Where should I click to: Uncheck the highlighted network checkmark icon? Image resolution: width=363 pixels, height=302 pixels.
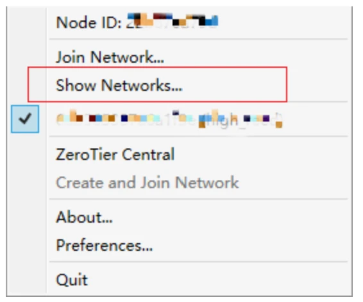tap(25, 119)
